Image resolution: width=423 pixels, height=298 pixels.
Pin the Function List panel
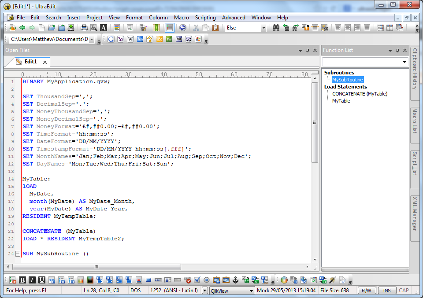pyautogui.click(x=397, y=50)
